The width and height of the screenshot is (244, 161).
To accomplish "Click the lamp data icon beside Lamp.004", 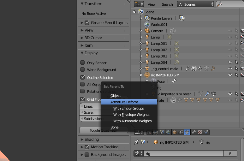I will (x=177, y=63).
